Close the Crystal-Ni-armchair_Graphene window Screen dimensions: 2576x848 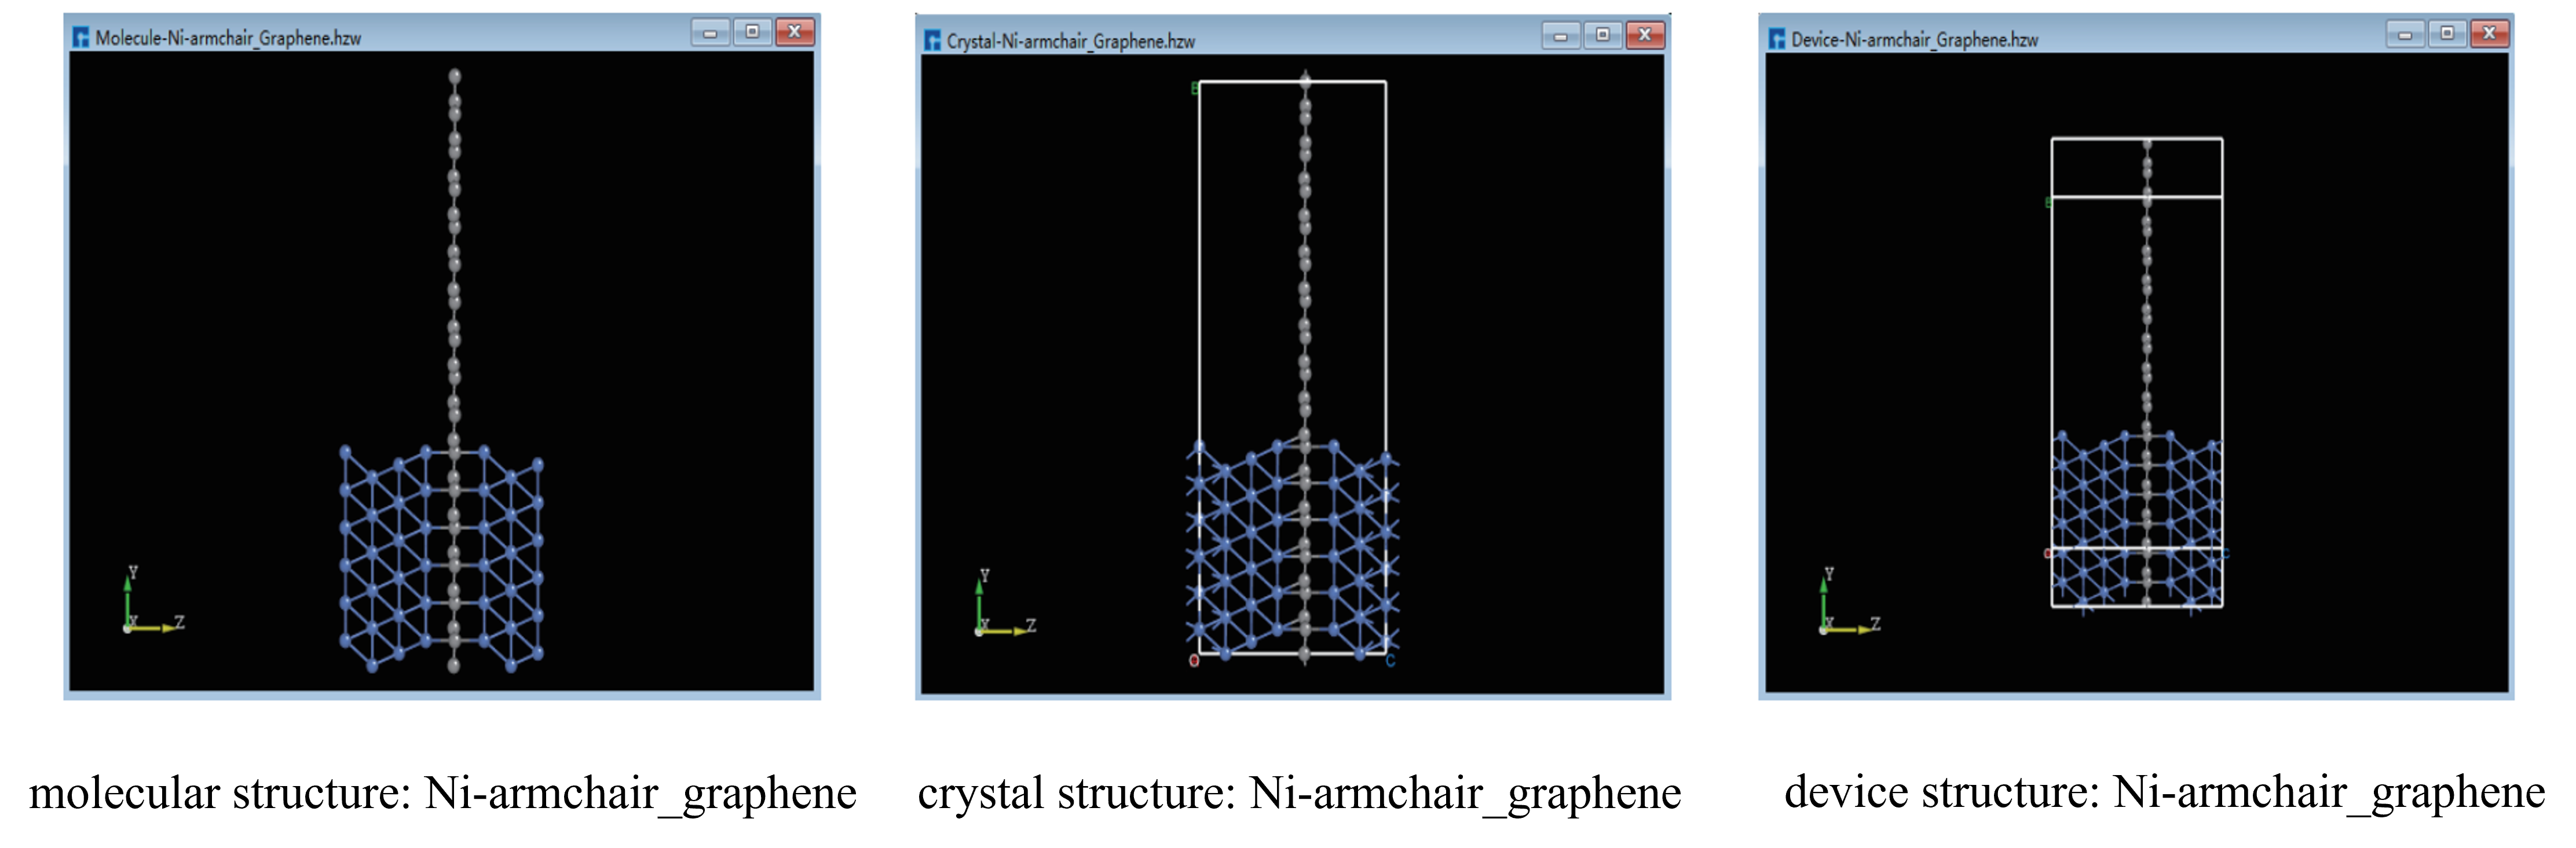pyautogui.click(x=1645, y=36)
